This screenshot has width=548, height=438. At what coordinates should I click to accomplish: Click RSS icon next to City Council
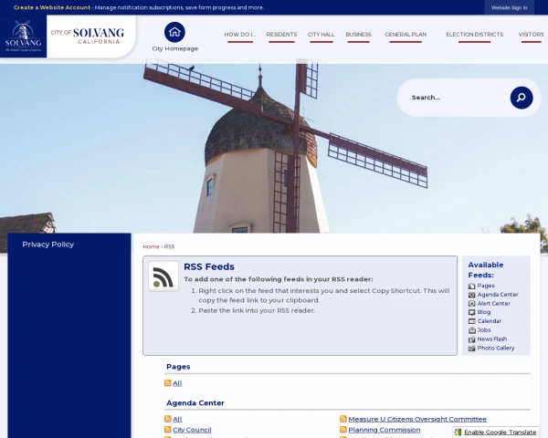point(168,430)
